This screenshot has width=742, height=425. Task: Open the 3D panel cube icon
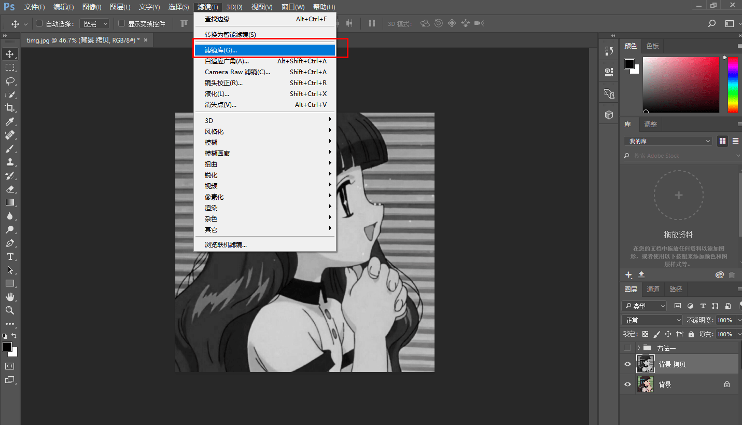(x=609, y=115)
